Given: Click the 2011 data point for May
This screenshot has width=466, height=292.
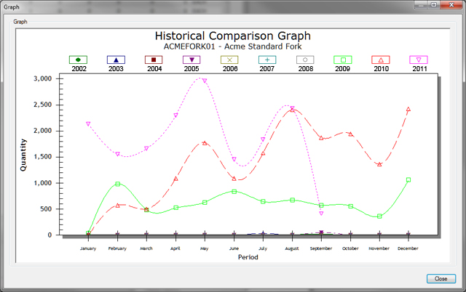Looking at the screenshot, I should click(205, 81).
